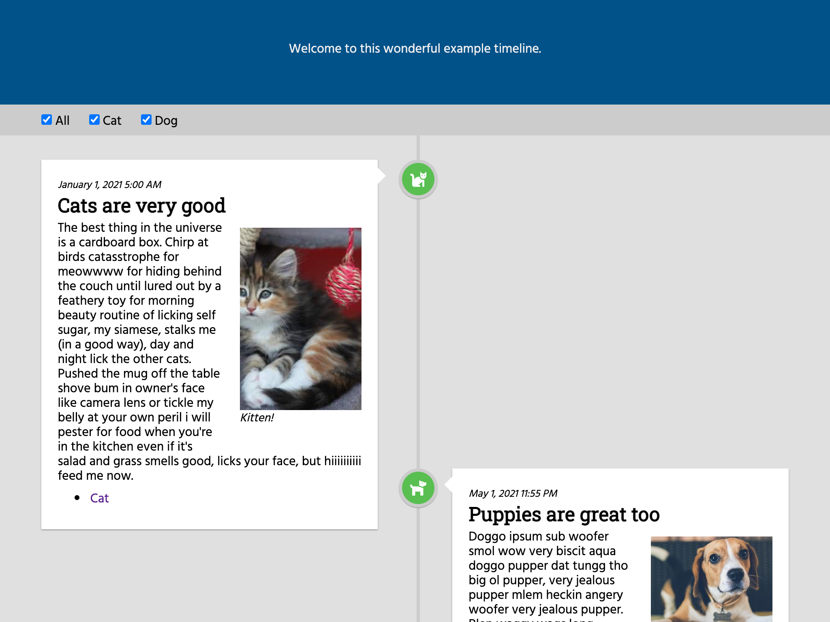The image size is (830, 622).
Task: Click the May 1, 2021 date label
Action: click(x=513, y=494)
